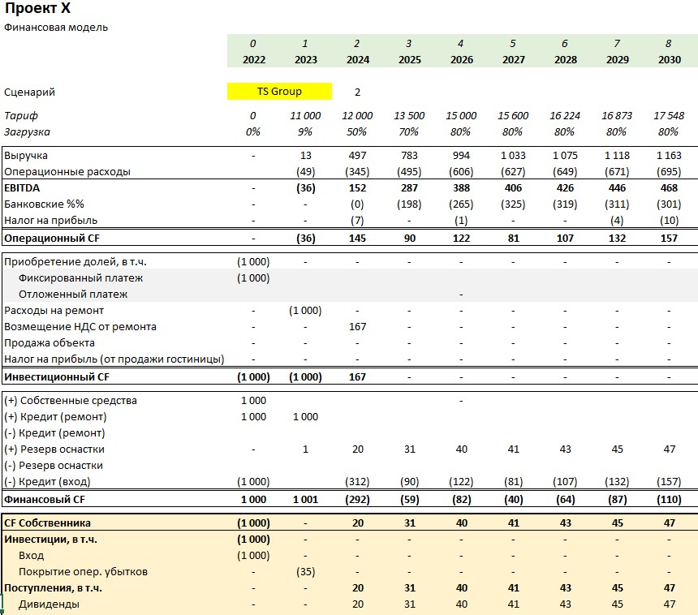Click the 9% load value for 2023
The height and width of the screenshot is (615, 698).
(x=305, y=131)
